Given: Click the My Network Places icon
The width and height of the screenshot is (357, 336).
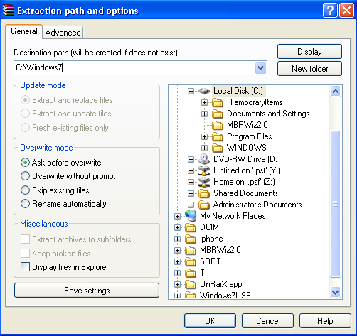Looking at the screenshot, I should pyautogui.click(x=191, y=216).
